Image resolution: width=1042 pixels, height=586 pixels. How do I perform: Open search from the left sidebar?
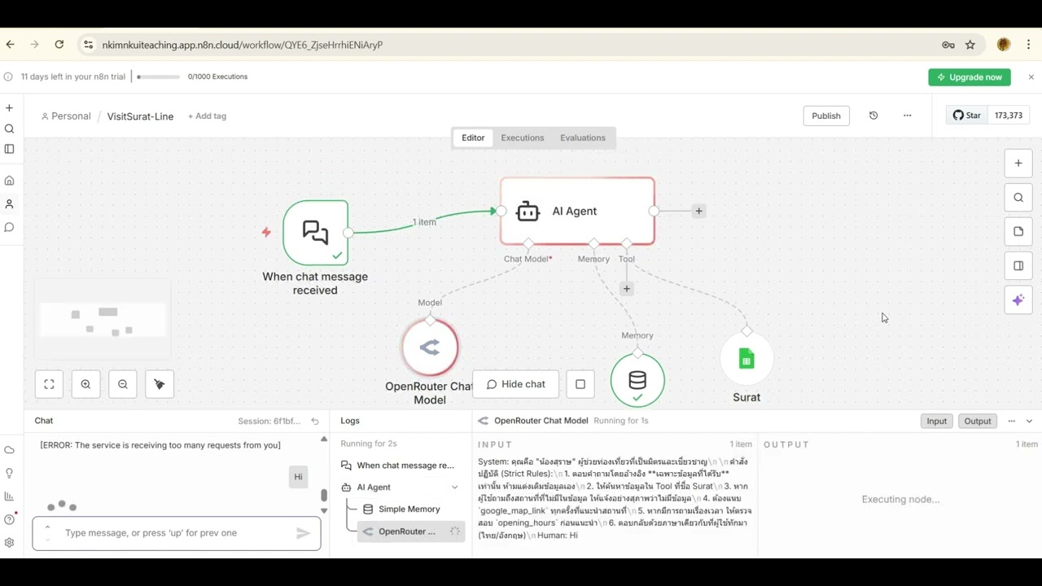tap(10, 129)
